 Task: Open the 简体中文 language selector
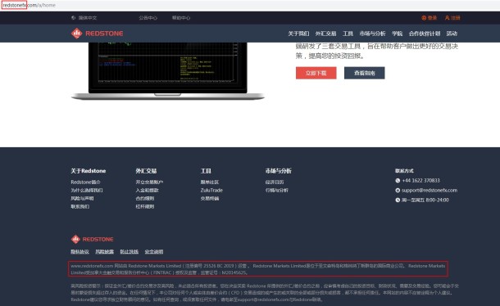point(88,18)
